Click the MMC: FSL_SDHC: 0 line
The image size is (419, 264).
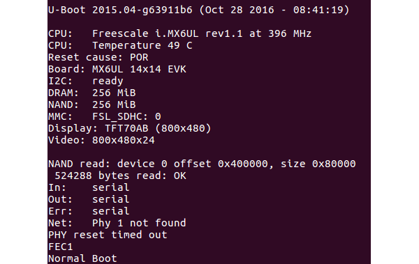[105, 116]
